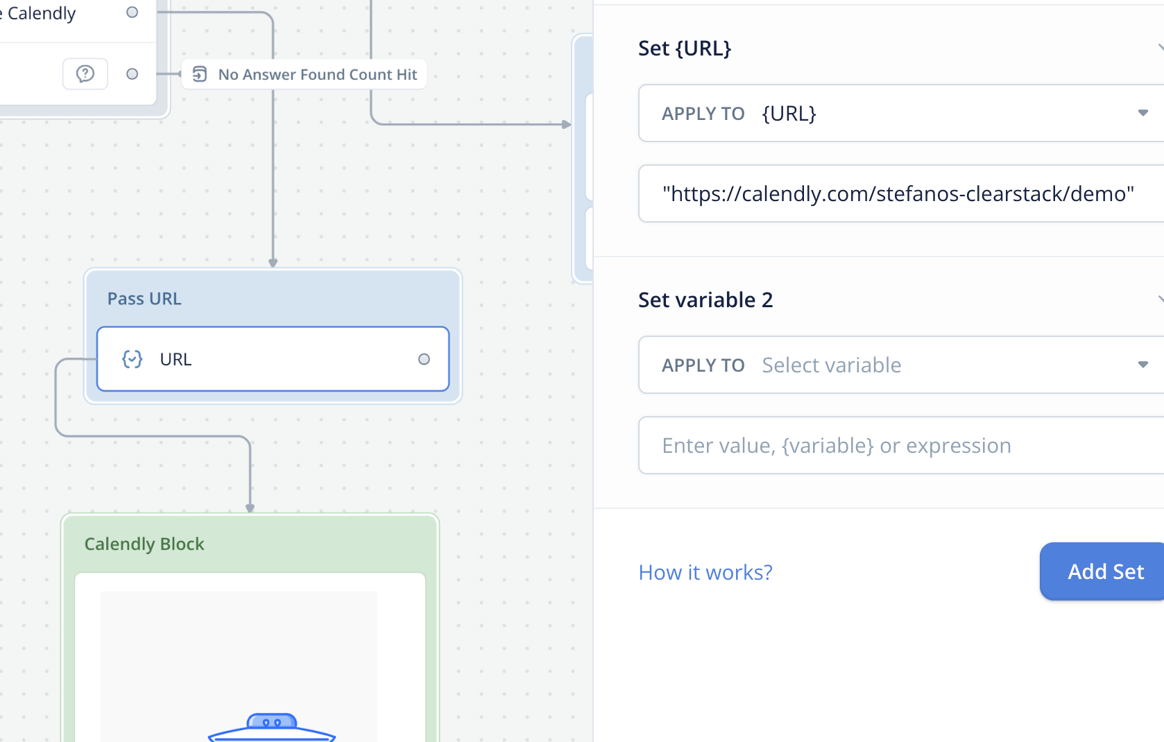Select the Calendly Block header

tap(144, 544)
